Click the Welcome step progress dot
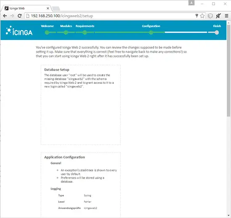The image size is (231, 218). tap(47, 33)
